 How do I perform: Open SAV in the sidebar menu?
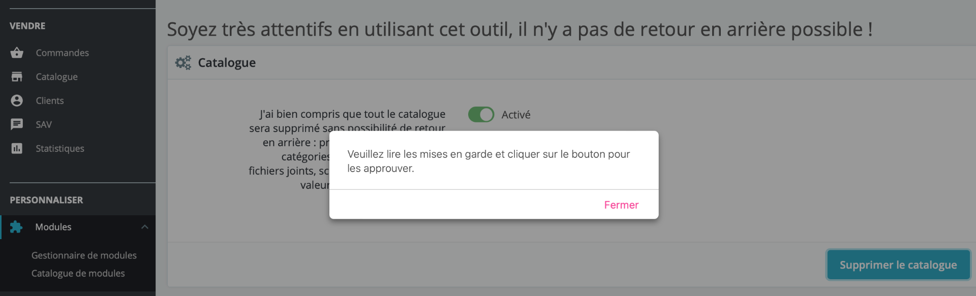pyautogui.click(x=44, y=124)
